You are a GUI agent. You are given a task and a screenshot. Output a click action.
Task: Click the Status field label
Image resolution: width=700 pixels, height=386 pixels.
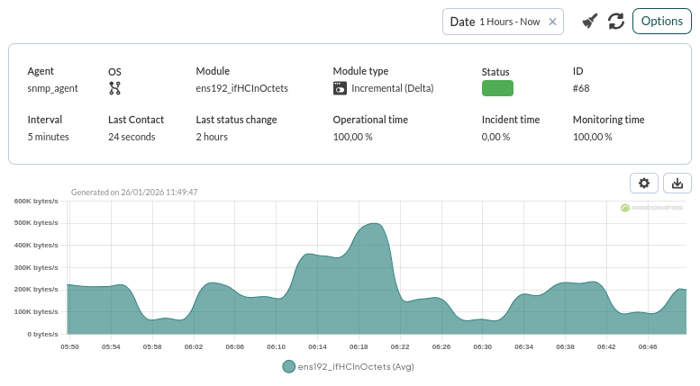click(x=495, y=72)
